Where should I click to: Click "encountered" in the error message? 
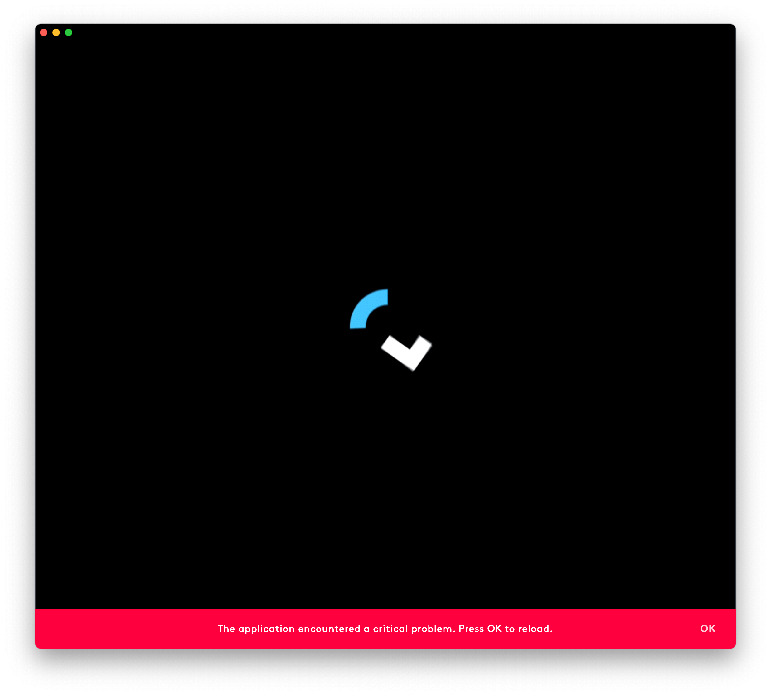[x=329, y=629]
